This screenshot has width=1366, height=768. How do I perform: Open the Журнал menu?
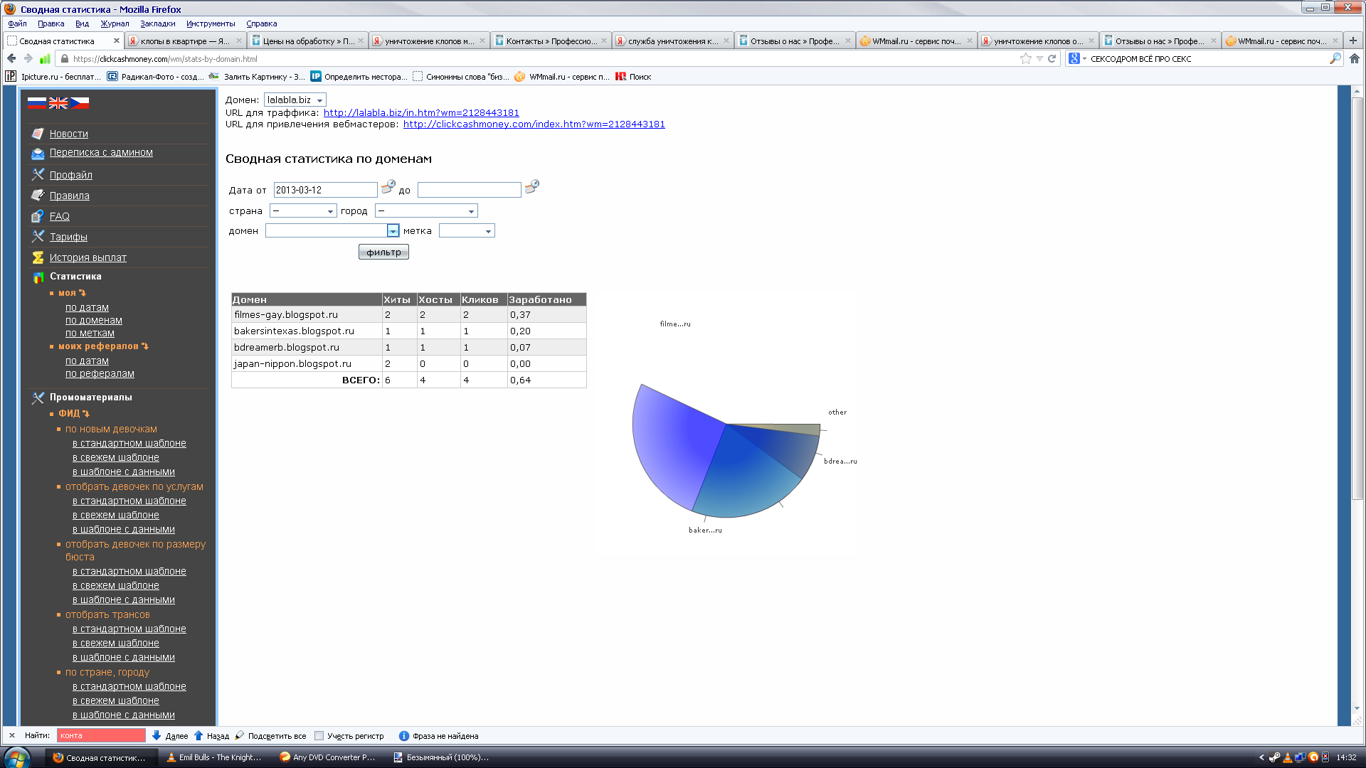115,23
